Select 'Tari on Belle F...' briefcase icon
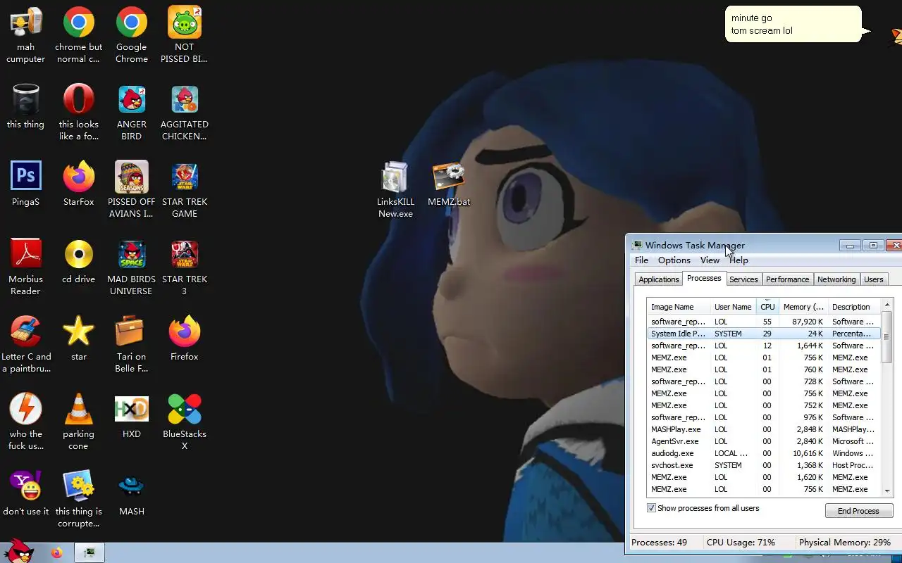This screenshot has height=563, width=902. tap(132, 345)
